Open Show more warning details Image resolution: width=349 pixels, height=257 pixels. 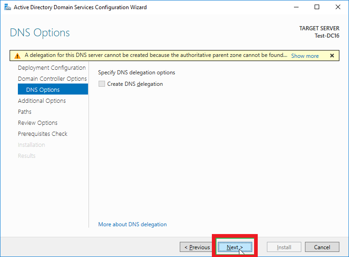coord(305,56)
